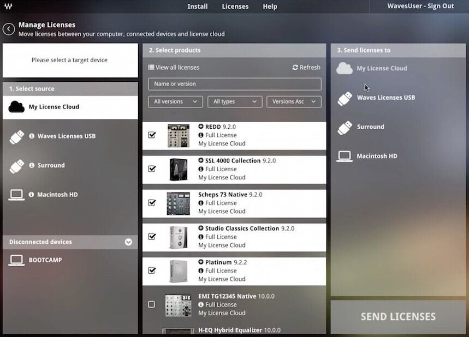Click the plus icon beside SSL 4000 Collection
Image resolution: width=469 pixels, height=337 pixels.
point(201,160)
